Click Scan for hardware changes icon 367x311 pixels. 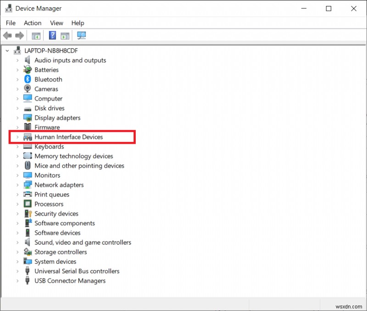pyautogui.click(x=82, y=36)
